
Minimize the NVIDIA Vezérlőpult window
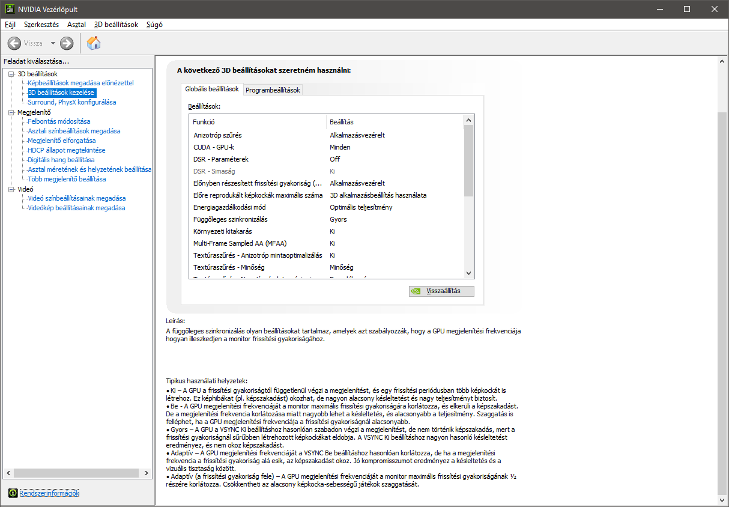pyautogui.click(x=659, y=9)
